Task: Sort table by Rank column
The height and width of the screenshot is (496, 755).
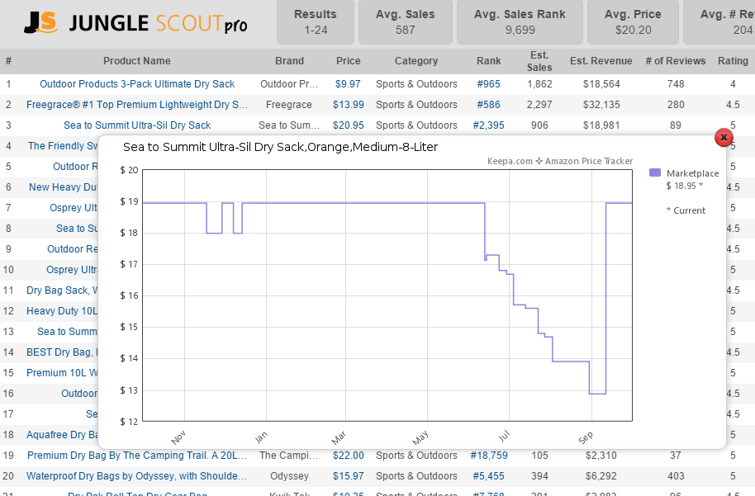Action: (489, 61)
